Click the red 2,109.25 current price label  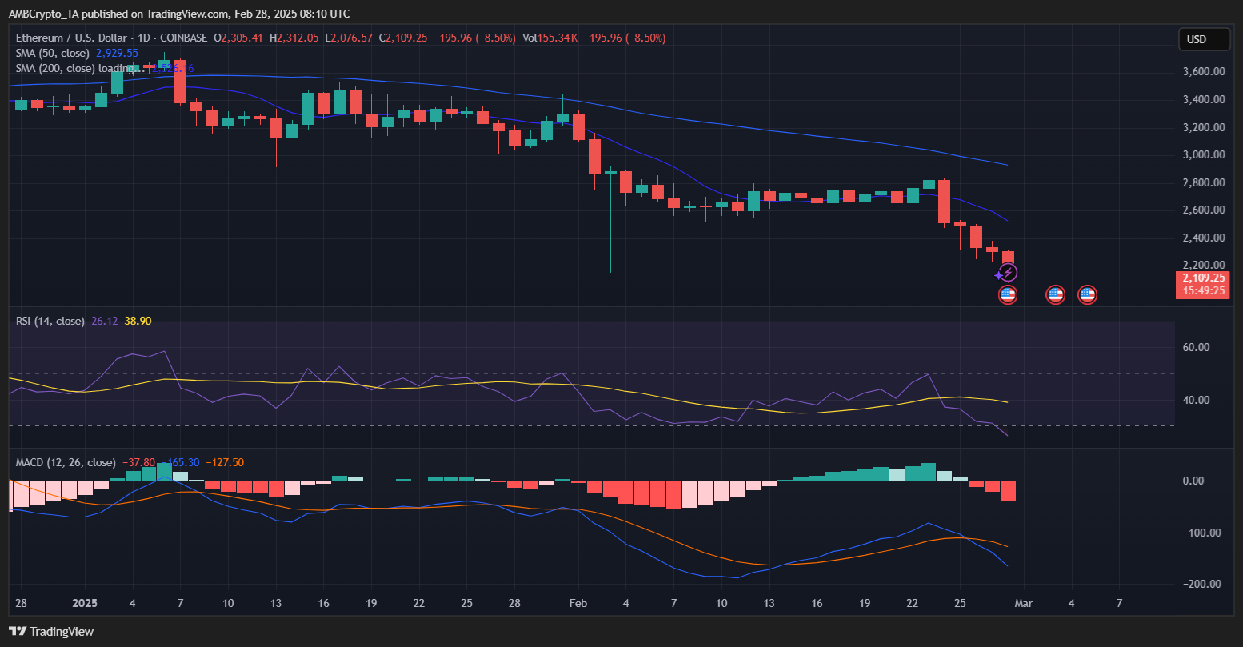tap(1202, 278)
